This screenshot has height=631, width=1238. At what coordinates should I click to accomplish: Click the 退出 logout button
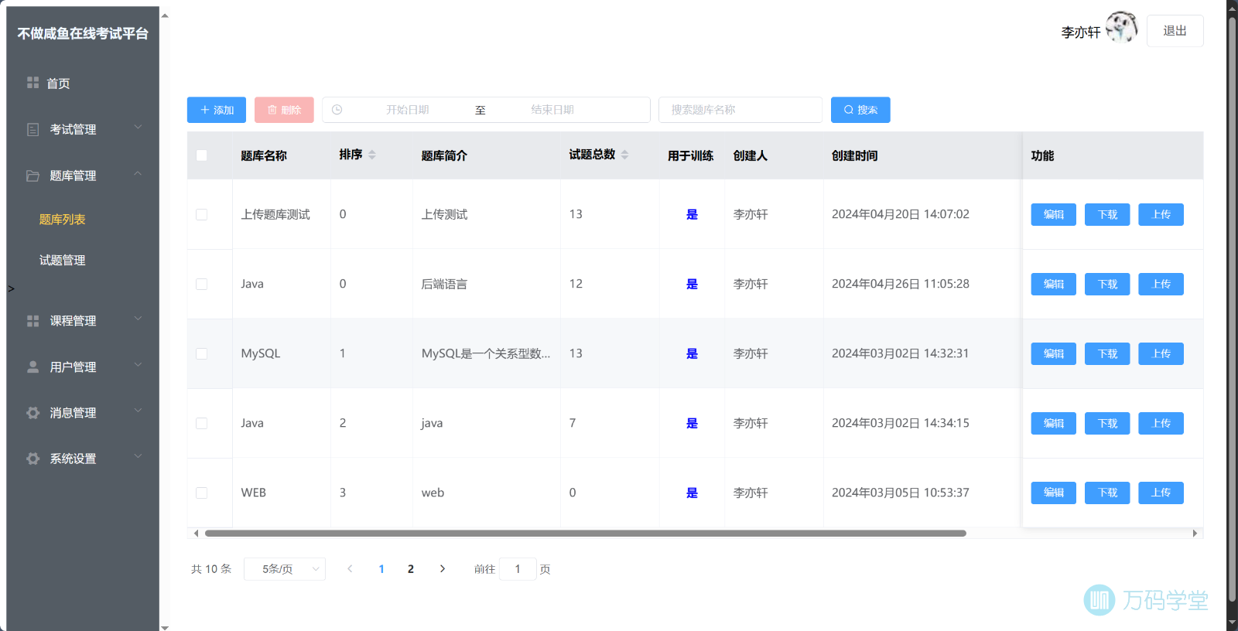[x=1175, y=31]
